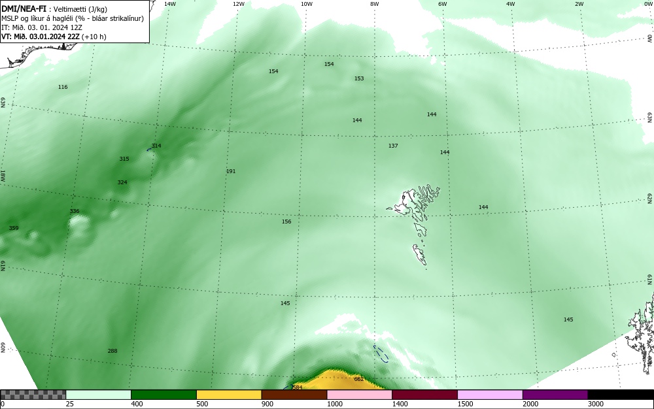Pick the 191 value label
The image size is (654, 409).
click(231, 171)
